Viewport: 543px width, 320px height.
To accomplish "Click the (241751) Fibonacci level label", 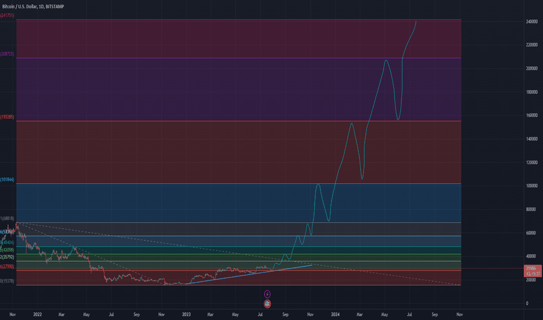I will pyautogui.click(x=7, y=15).
